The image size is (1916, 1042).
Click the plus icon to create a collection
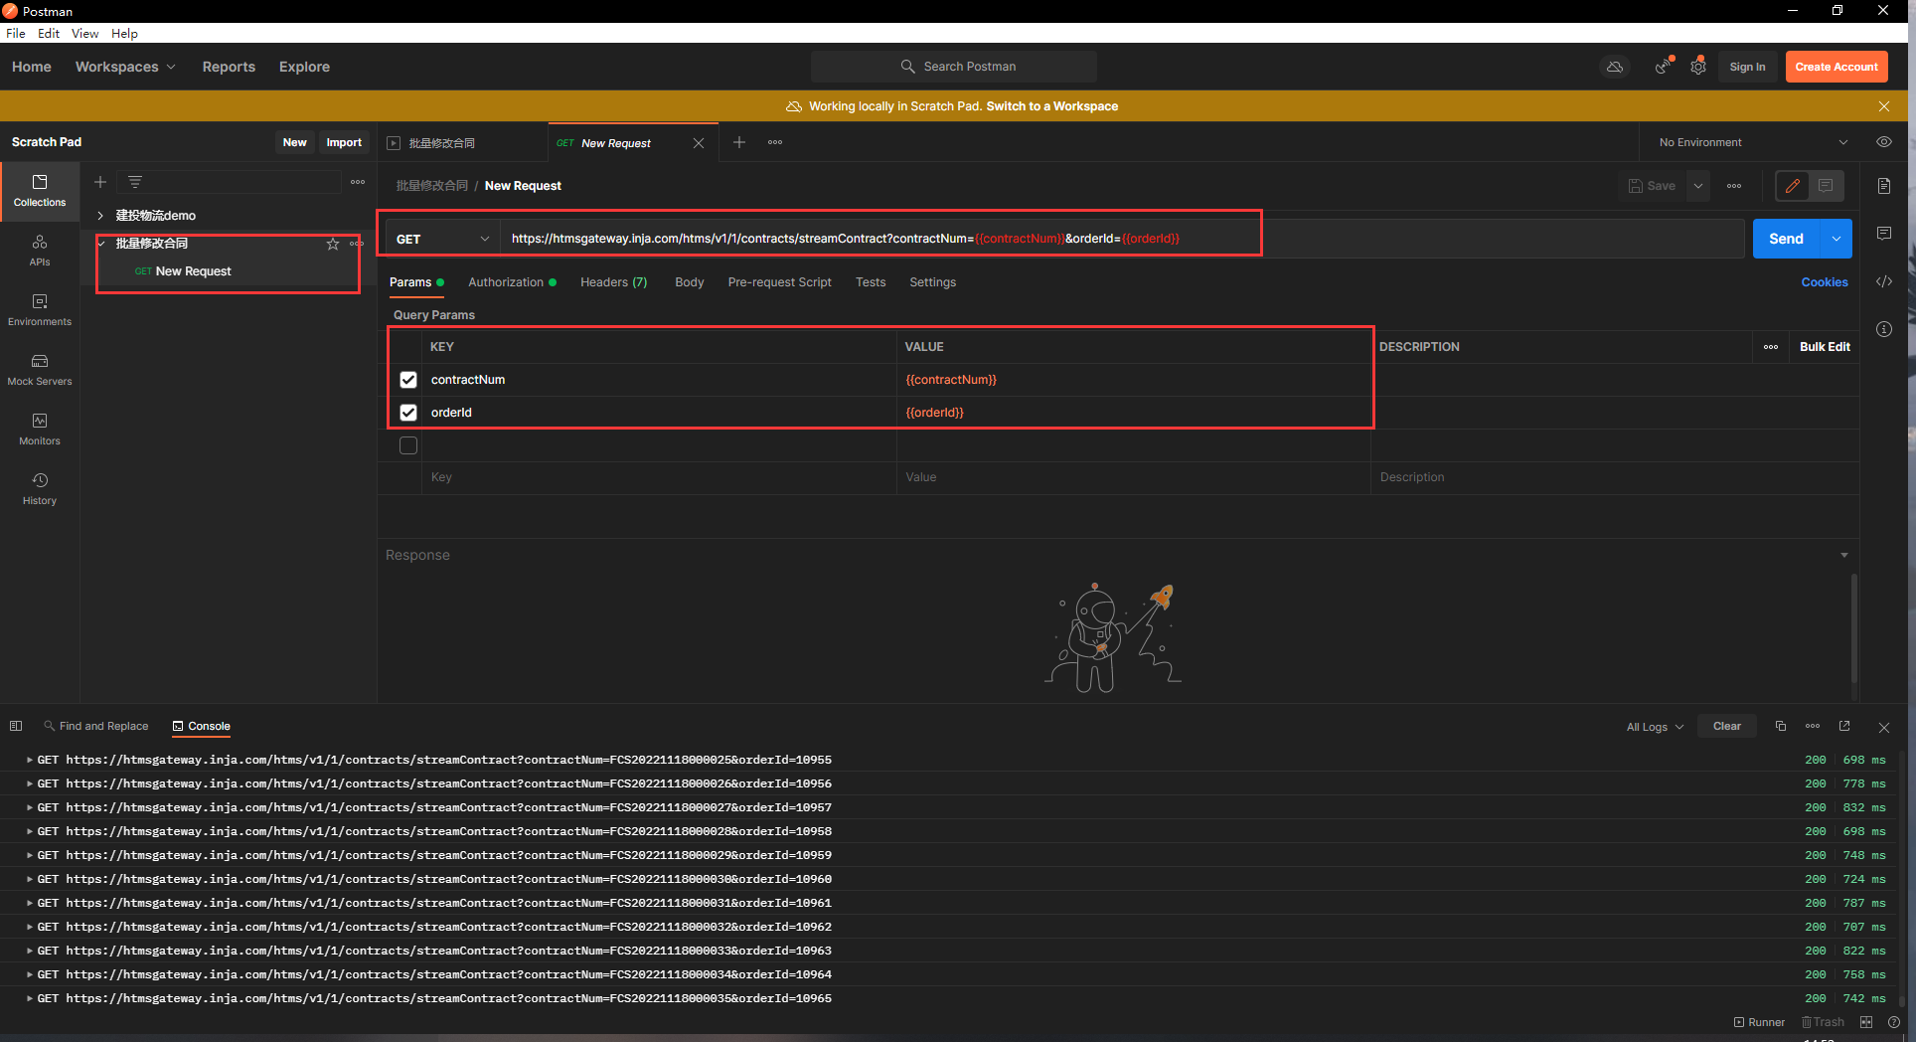(100, 182)
